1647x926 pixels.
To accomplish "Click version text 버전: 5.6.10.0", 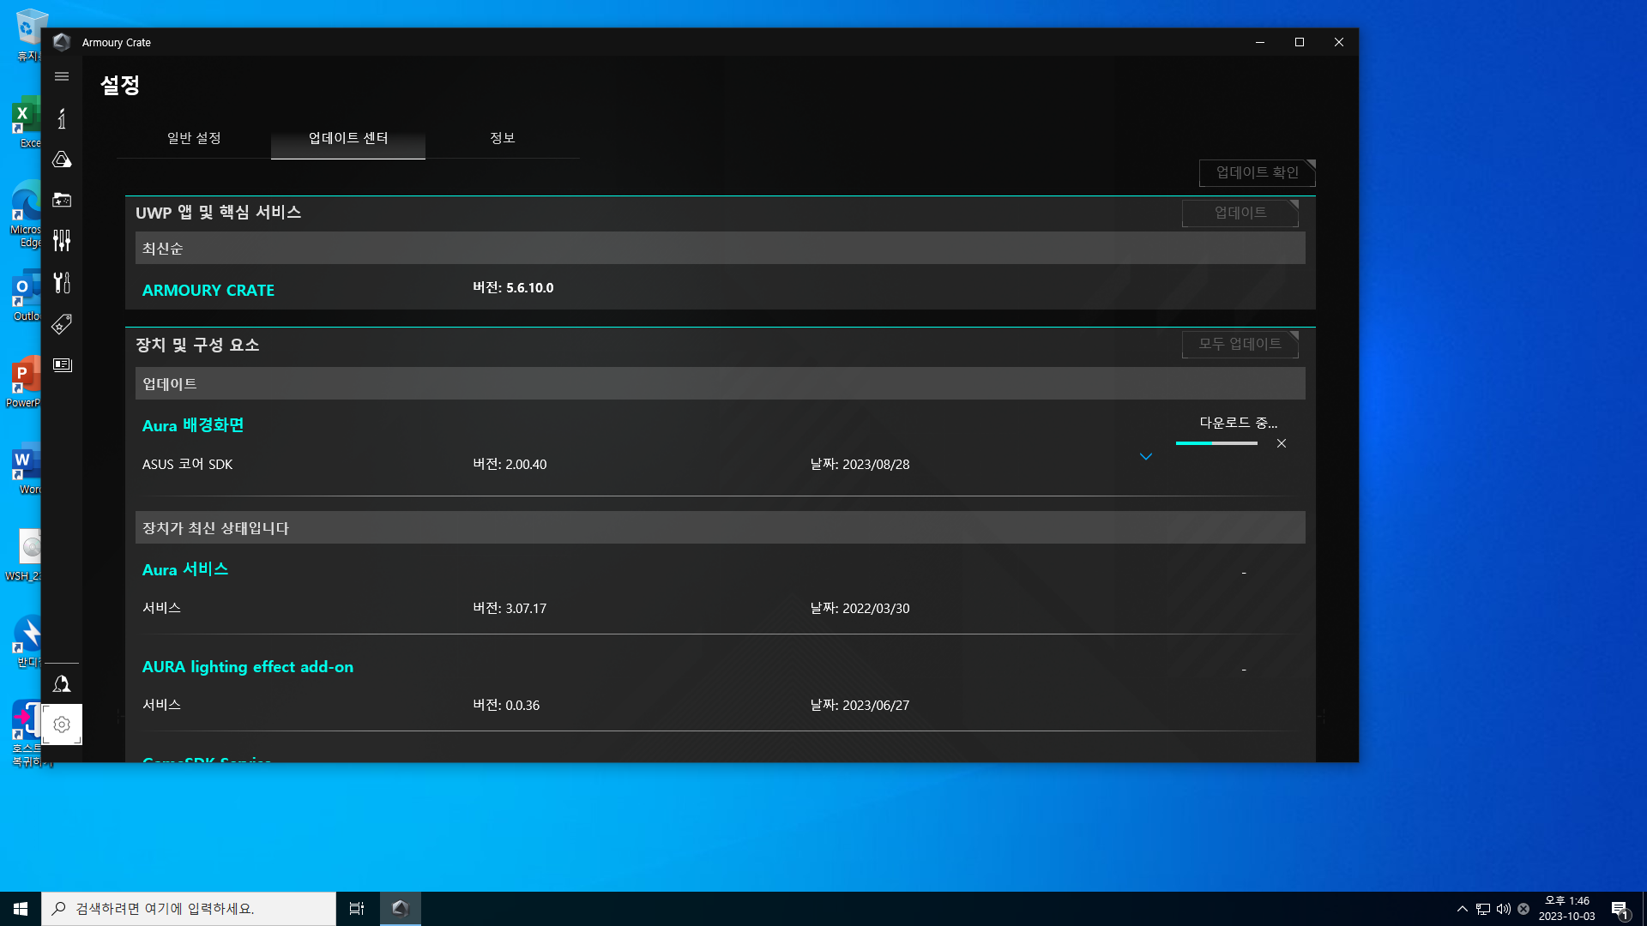I will click(513, 288).
